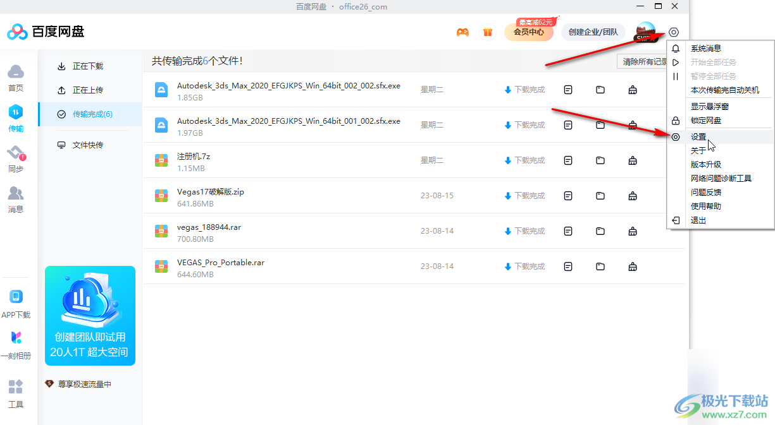Choose 锁定网盘 in the menu
The image size is (775, 425).
pyautogui.click(x=705, y=121)
